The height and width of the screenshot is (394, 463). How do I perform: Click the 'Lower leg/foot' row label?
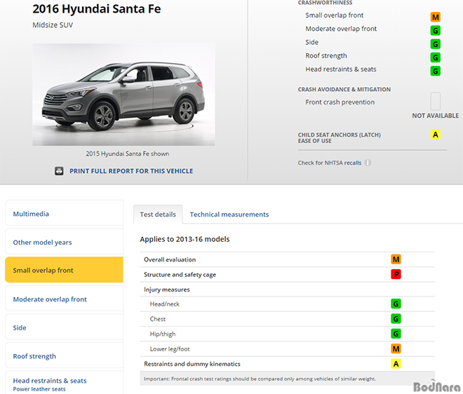(x=170, y=349)
